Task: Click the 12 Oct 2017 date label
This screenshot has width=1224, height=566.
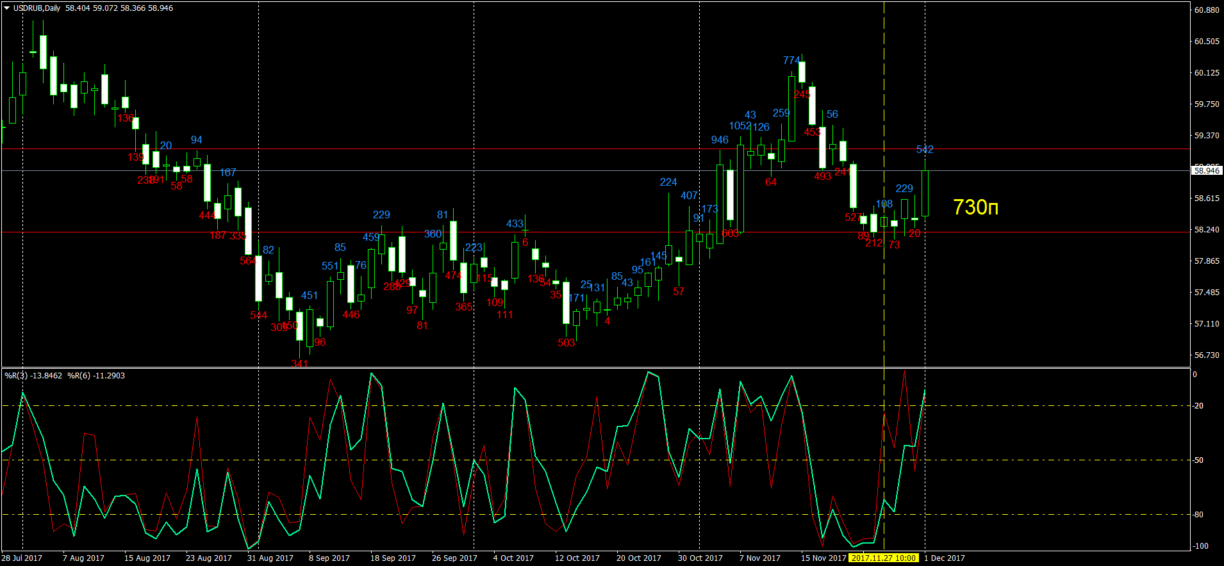Action: click(x=577, y=558)
